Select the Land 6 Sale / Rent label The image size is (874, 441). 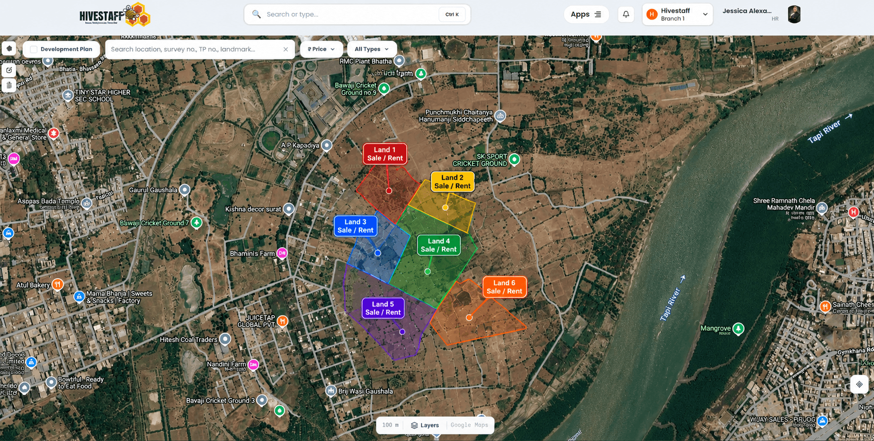[x=504, y=287]
